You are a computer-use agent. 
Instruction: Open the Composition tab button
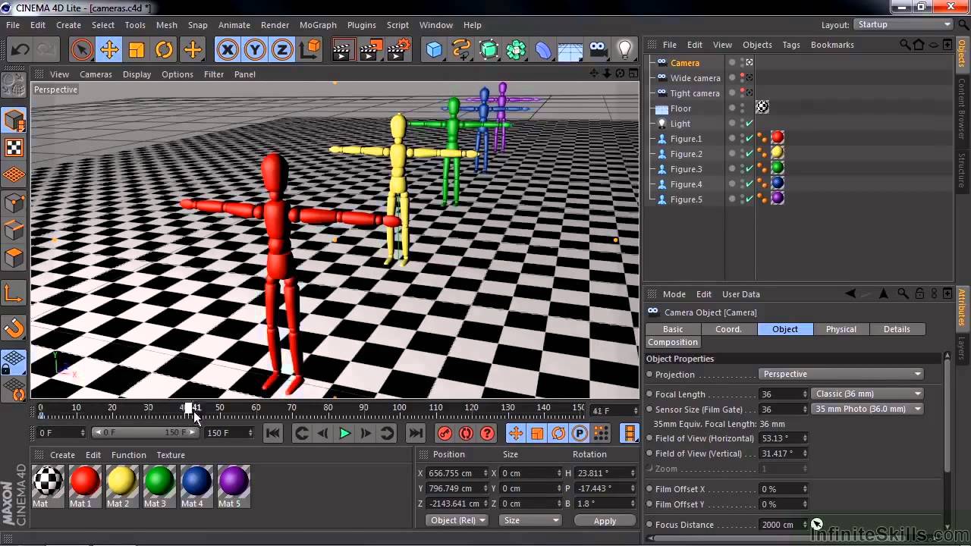672,342
